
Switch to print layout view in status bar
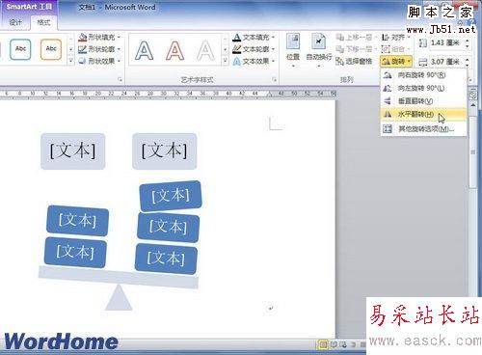[322, 344]
